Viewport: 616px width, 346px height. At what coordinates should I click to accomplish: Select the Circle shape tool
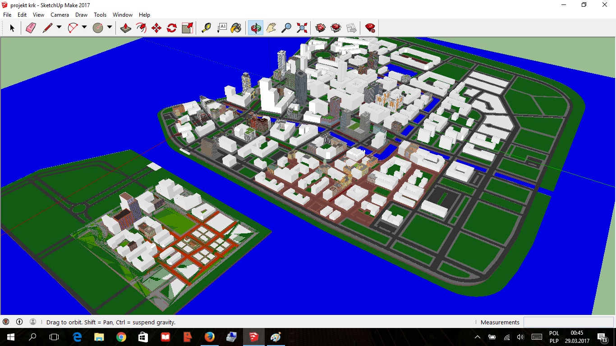pos(98,28)
